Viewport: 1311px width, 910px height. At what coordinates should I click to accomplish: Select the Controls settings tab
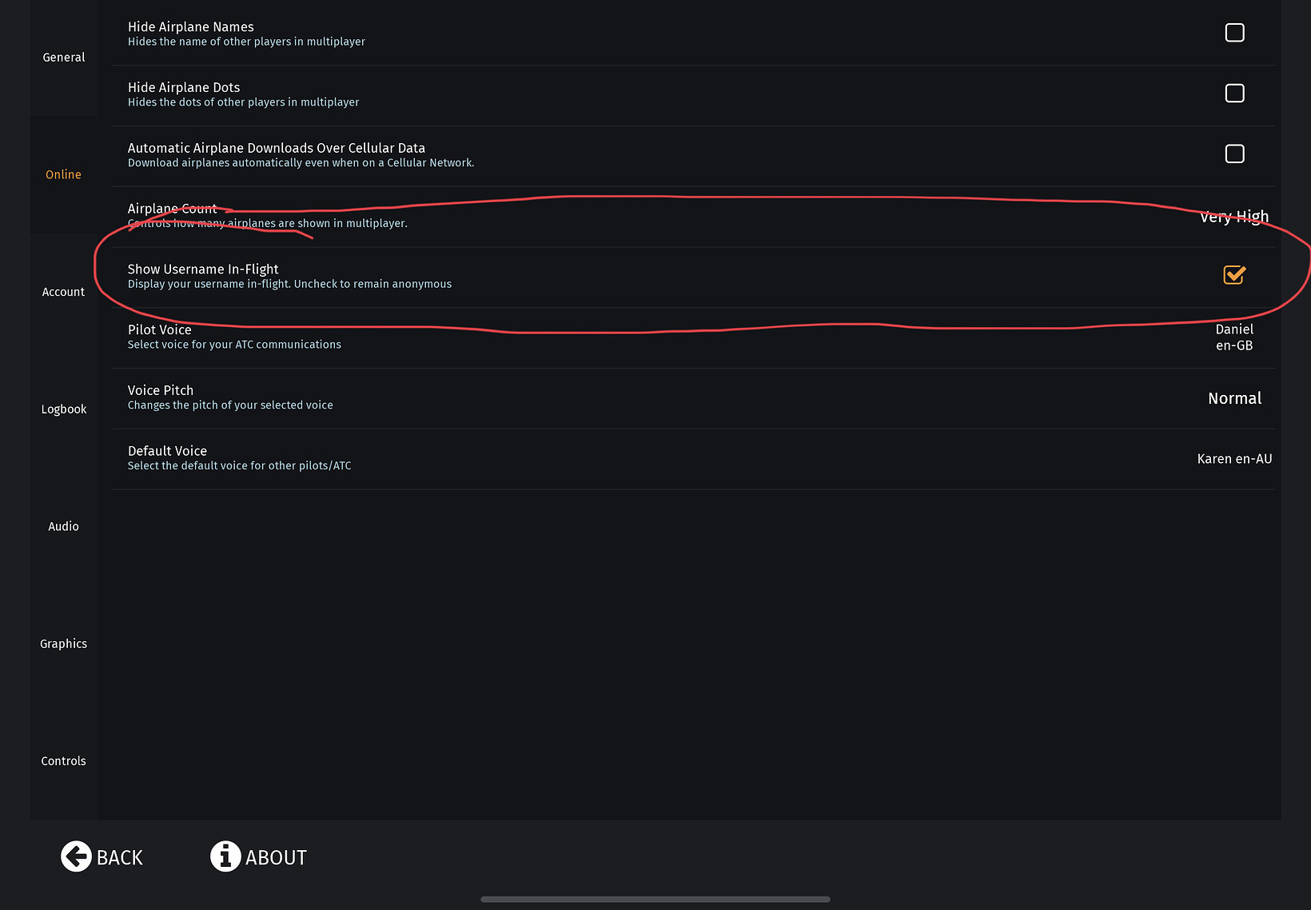(x=63, y=760)
